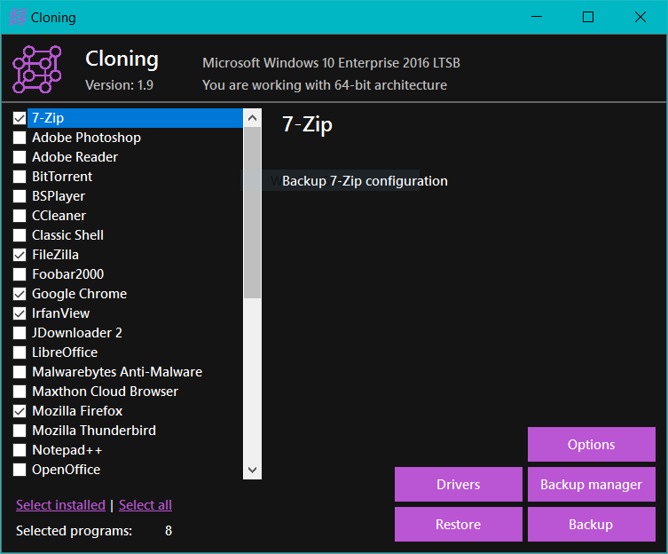Tick the OpenOffice checkbox
This screenshot has width=668, height=554.
pyautogui.click(x=20, y=470)
